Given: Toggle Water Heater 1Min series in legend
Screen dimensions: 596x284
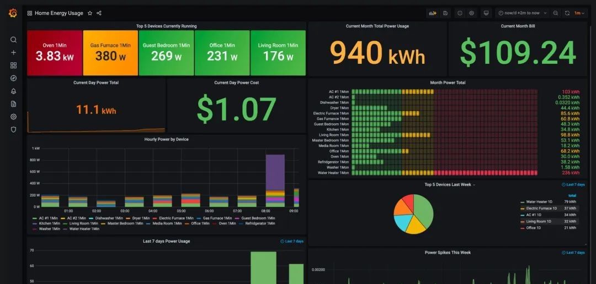Looking at the screenshot, I should click(x=84, y=229).
